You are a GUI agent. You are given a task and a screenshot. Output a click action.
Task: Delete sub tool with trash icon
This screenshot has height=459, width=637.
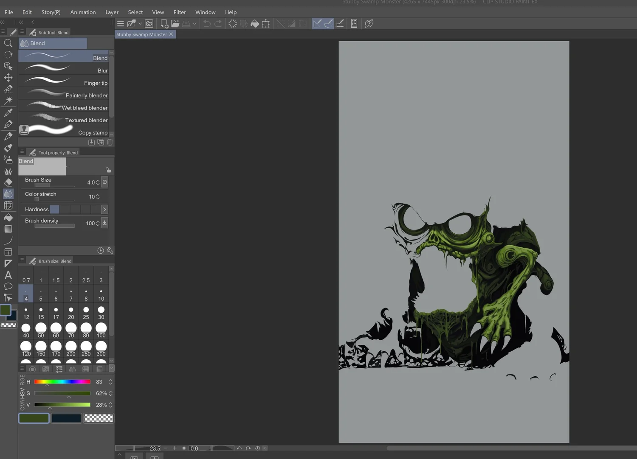[110, 142]
